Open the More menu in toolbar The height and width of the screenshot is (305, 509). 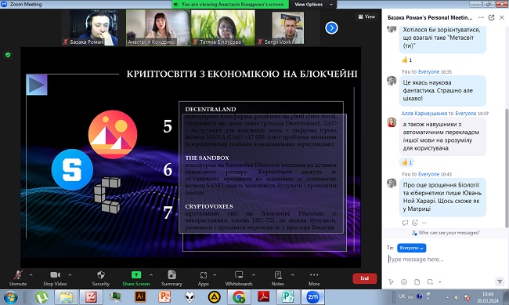[x=314, y=275]
